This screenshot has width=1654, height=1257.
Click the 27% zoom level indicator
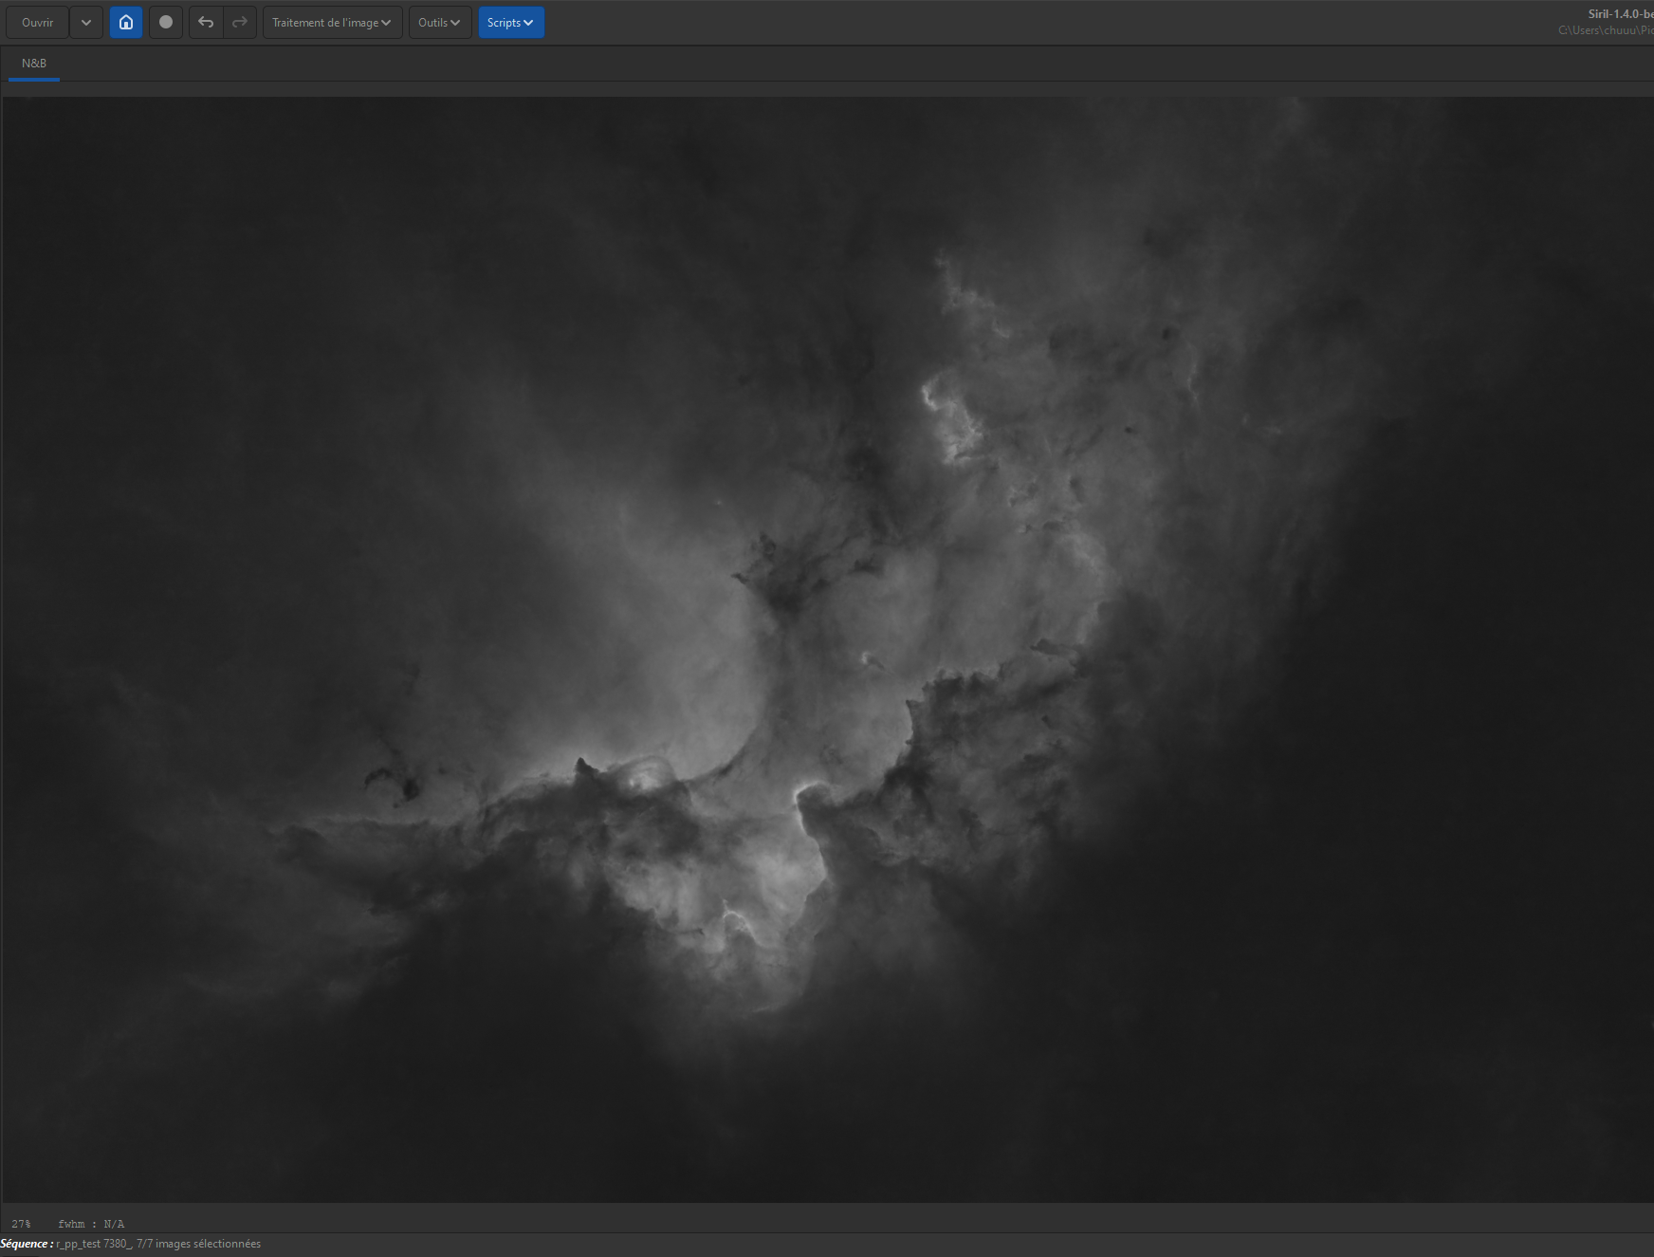pyautogui.click(x=21, y=1224)
